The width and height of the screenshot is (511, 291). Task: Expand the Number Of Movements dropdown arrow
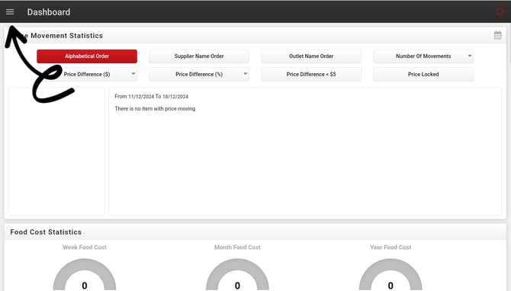470,56
